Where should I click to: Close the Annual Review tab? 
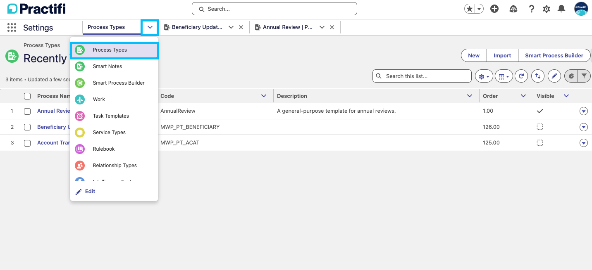tap(332, 27)
